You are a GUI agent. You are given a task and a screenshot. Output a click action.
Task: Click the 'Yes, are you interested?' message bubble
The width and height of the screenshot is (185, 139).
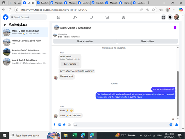pyautogui.click(x=163, y=89)
